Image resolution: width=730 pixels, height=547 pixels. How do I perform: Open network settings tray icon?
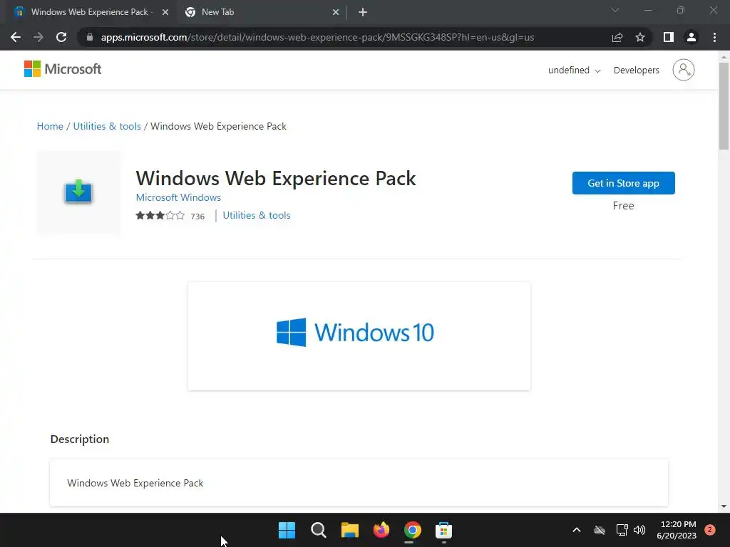[622, 530]
